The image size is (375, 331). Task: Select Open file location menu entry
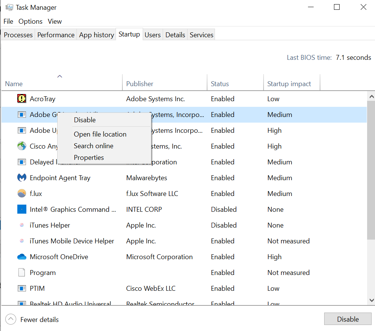tap(100, 134)
